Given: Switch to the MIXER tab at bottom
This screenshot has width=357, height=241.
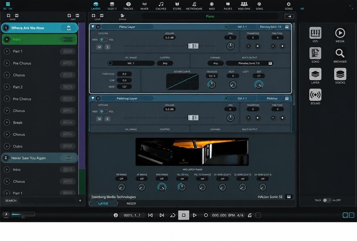Looking at the screenshot, I should pyautogui.click(x=131, y=204).
